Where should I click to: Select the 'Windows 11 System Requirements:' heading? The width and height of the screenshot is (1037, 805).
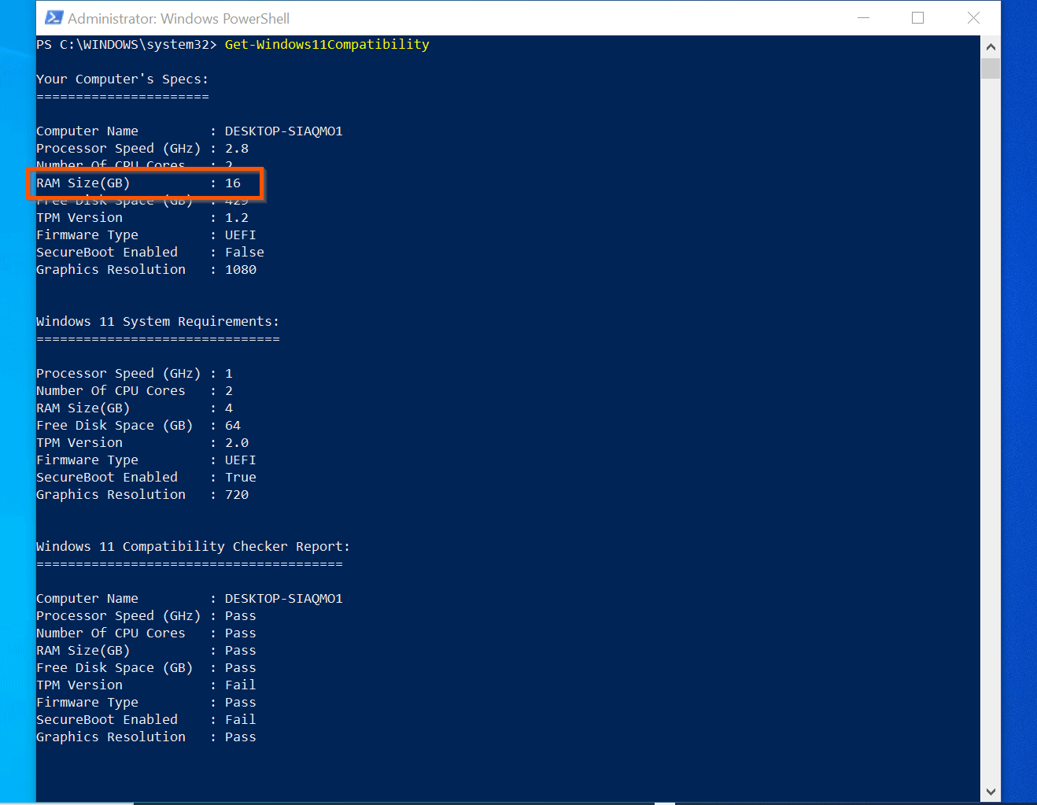157,322
